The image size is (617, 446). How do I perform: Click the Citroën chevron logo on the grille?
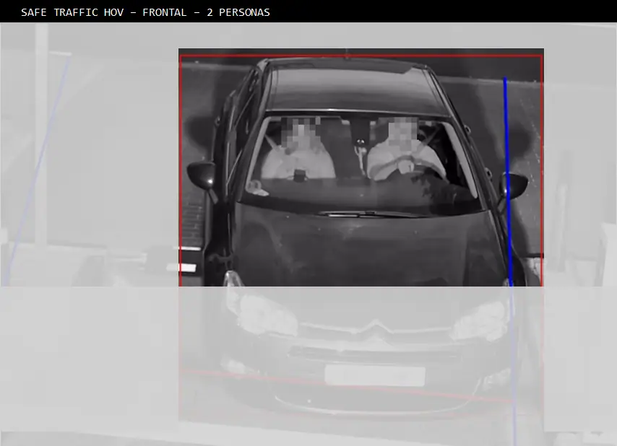[x=374, y=326]
